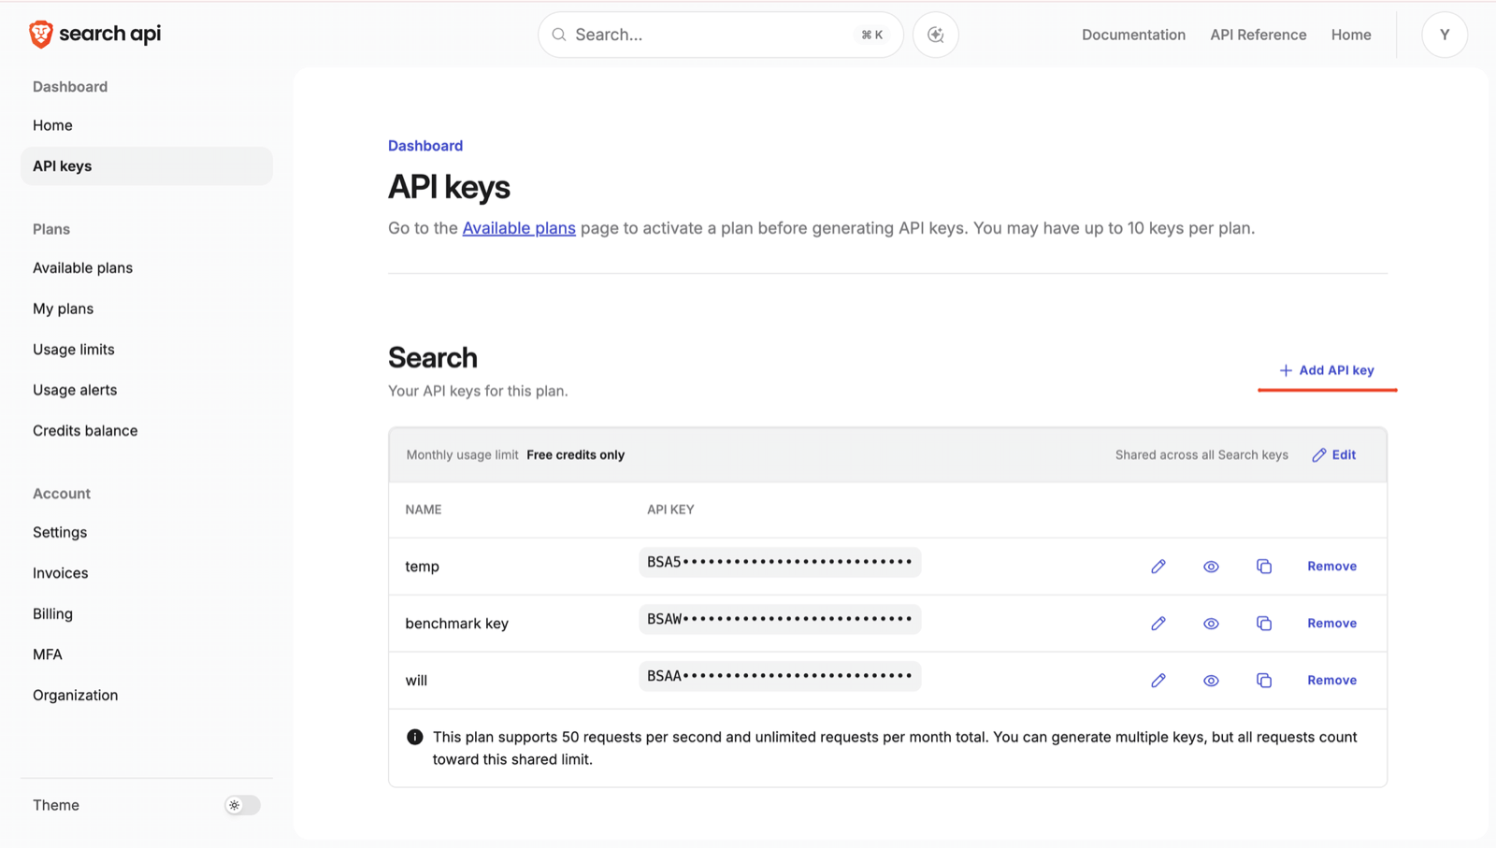Open the AI assistant sparkle icon

click(936, 35)
